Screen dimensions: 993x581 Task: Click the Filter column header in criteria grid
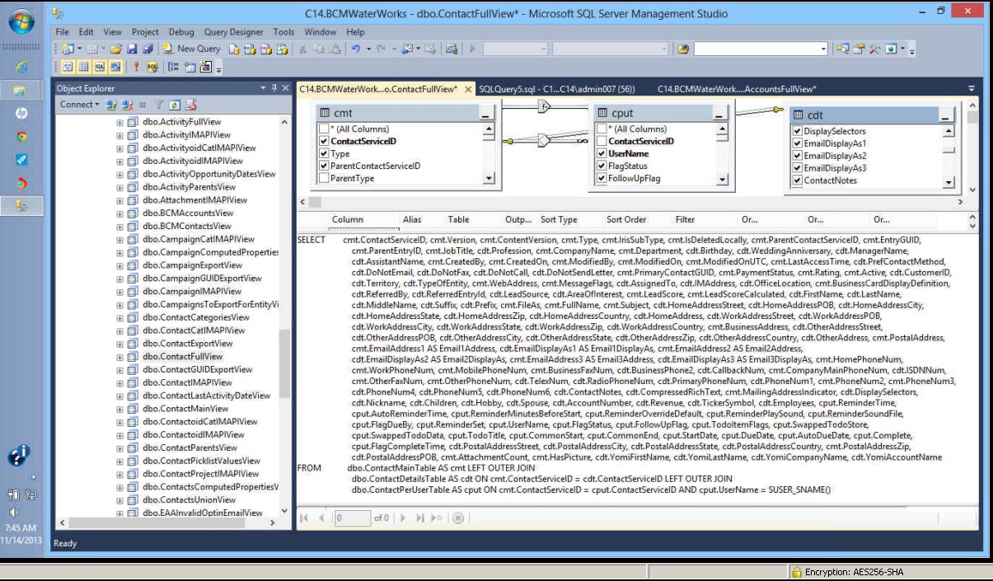[x=685, y=220]
